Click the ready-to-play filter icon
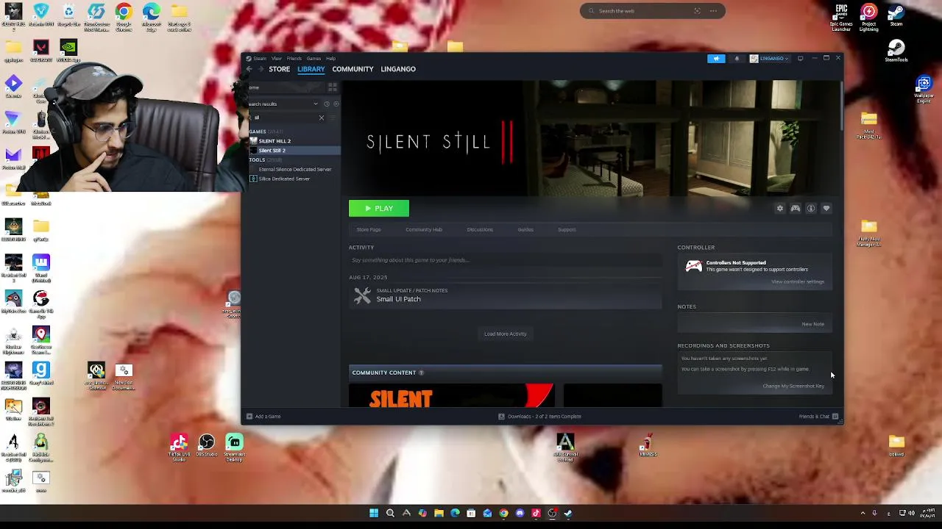This screenshot has width=942, height=529. [336, 104]
